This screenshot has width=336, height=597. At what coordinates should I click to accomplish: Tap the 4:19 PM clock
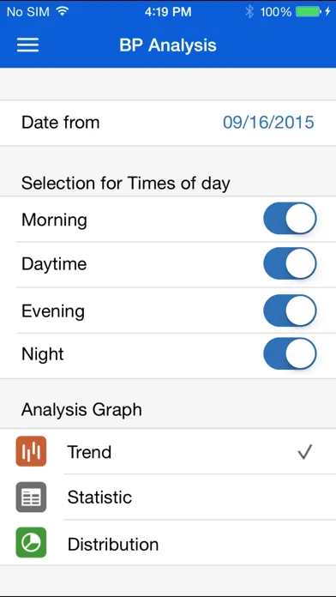tap(168, 12)
